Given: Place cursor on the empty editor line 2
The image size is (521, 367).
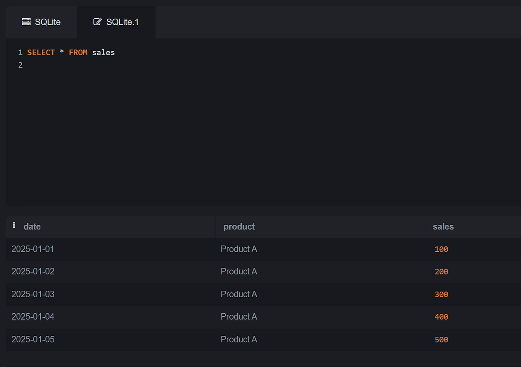Looking at the screenshot, I should point(130,66).
